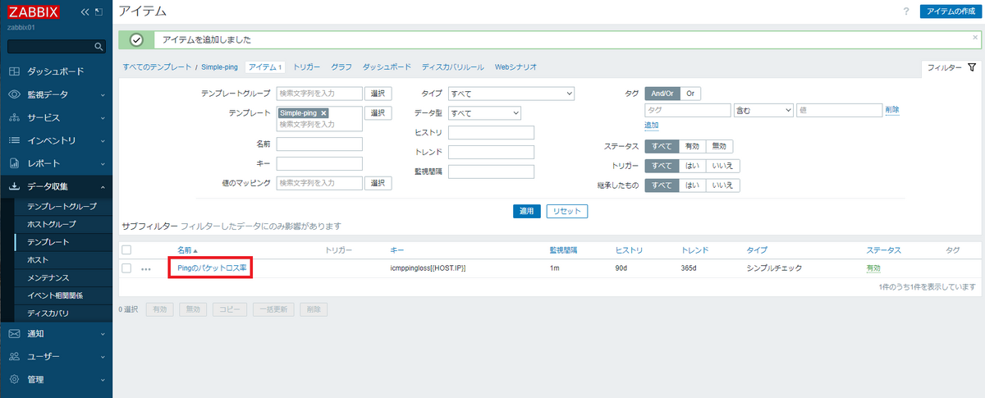The height and width of the screenshot is (398, 985).
Task: Set トリガー filter to はい
Action: point(692,166)
